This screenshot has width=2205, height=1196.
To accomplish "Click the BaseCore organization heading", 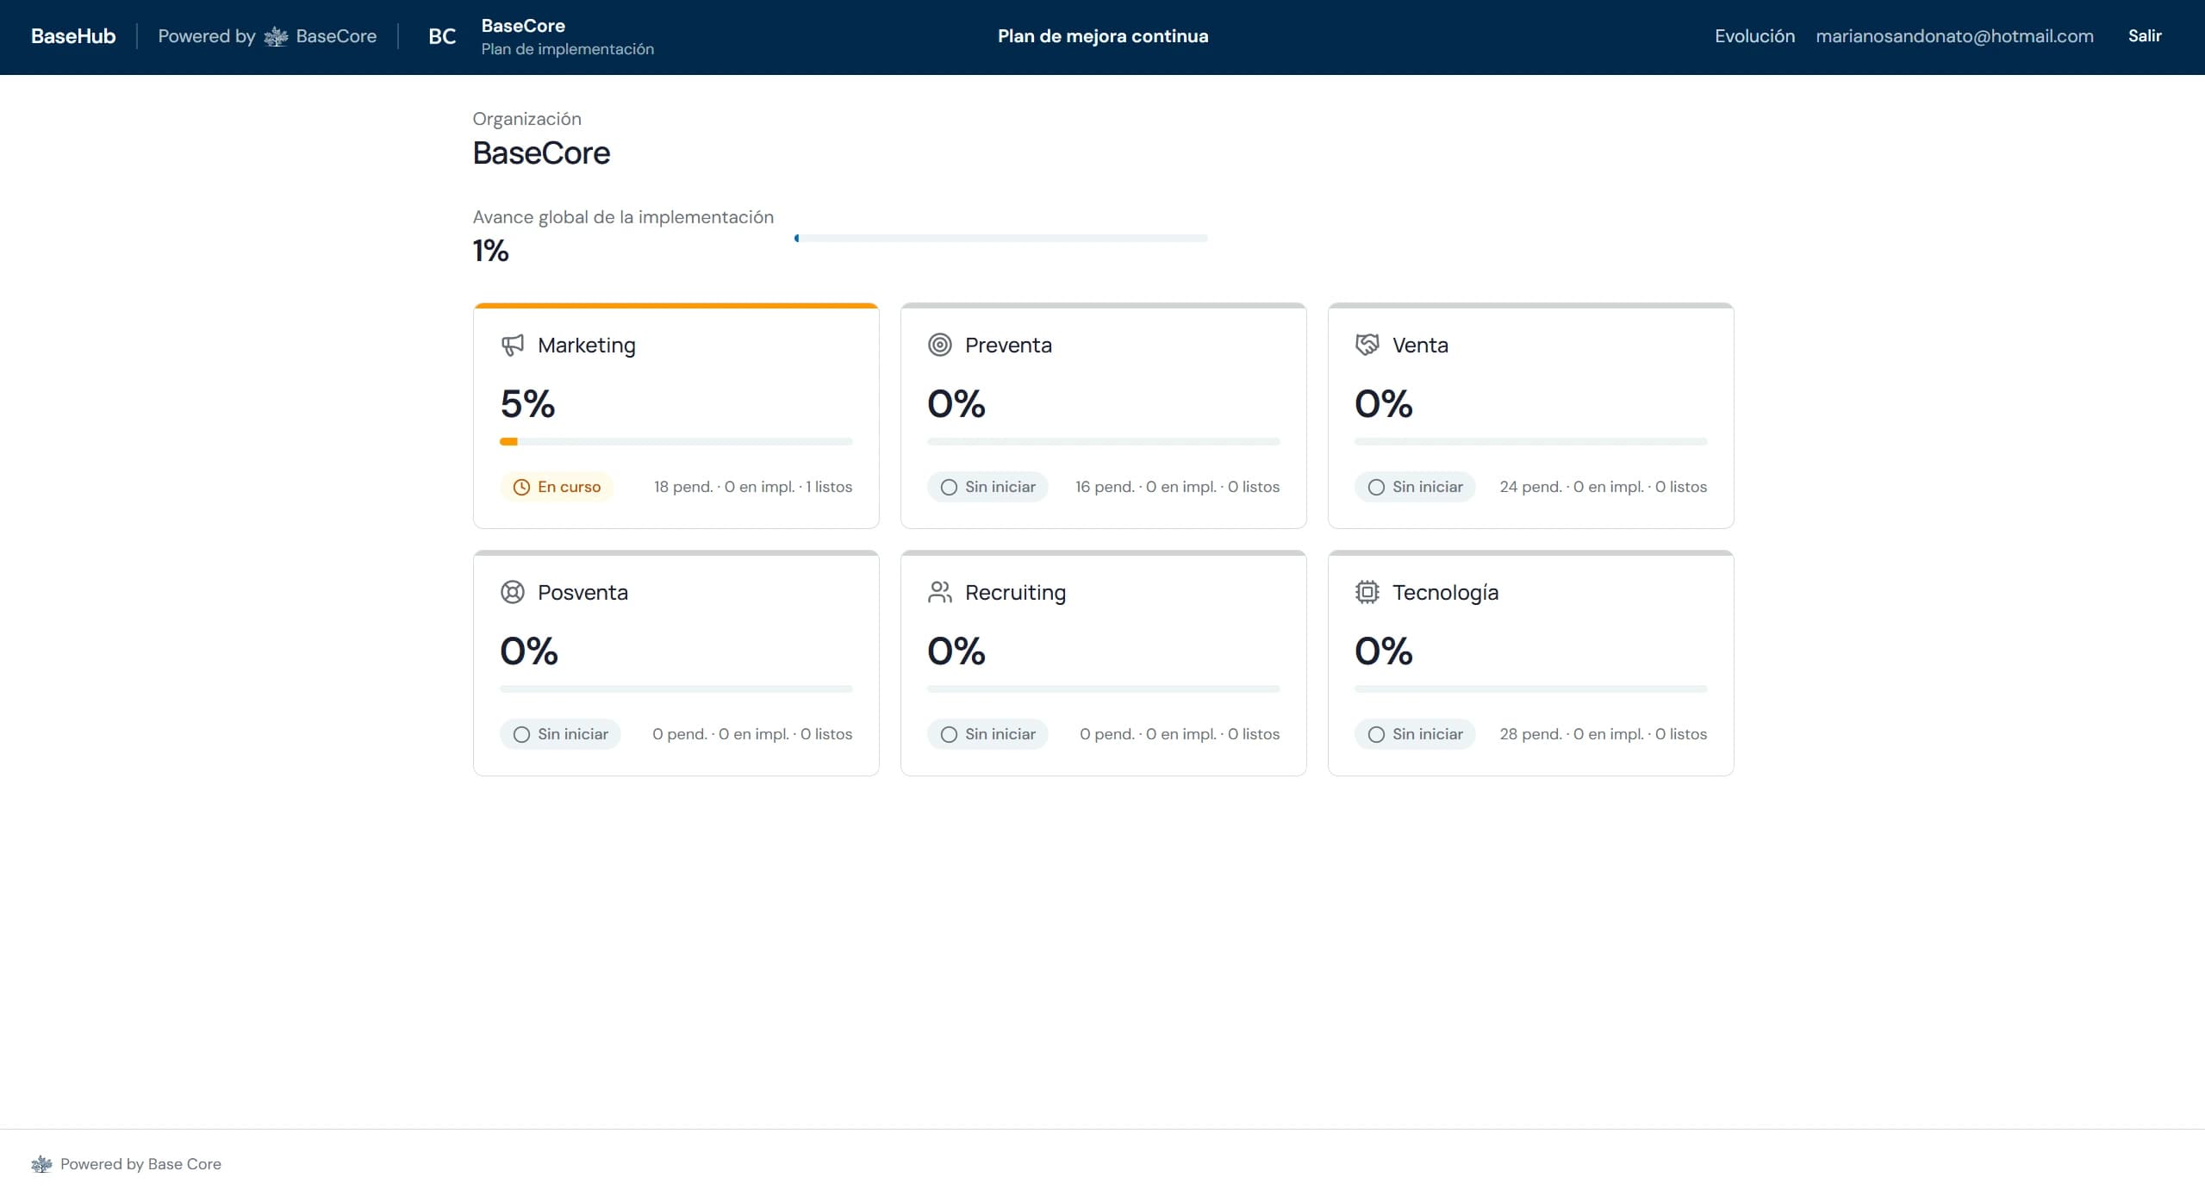I will tap(541, 153).
